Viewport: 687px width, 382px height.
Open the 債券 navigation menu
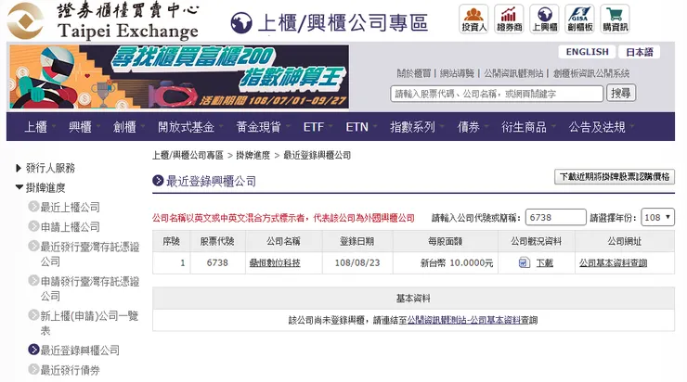pos(469,127)
